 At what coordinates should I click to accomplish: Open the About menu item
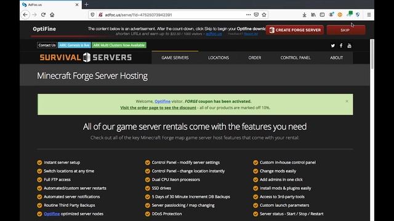pyautogui.click(x=336, y=58)
